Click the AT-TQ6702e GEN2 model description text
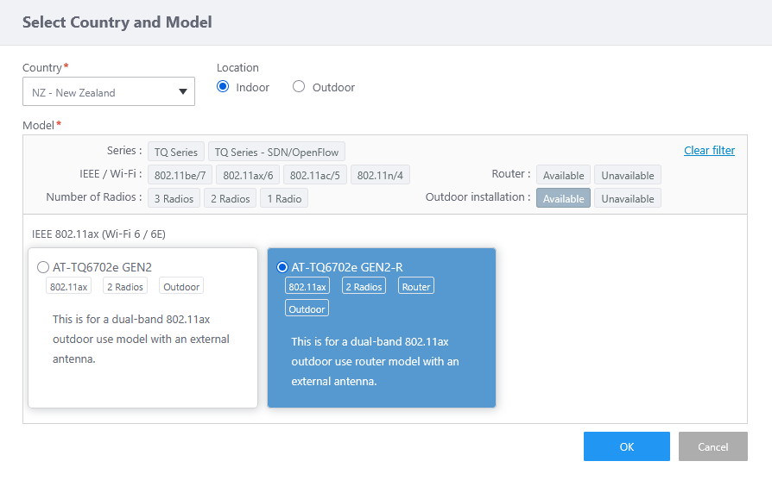This screenshot has width=772, height=480. (x=142, y=339)
